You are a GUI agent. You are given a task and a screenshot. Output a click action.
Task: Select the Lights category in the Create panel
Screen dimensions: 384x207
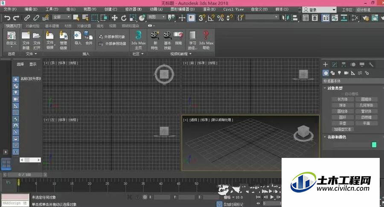(339, 73)
